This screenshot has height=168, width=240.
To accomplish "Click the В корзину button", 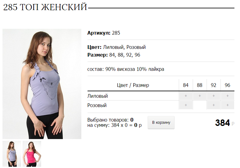I will coord(161,123).
